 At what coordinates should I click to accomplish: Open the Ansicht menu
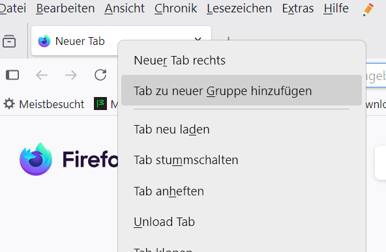125,8
